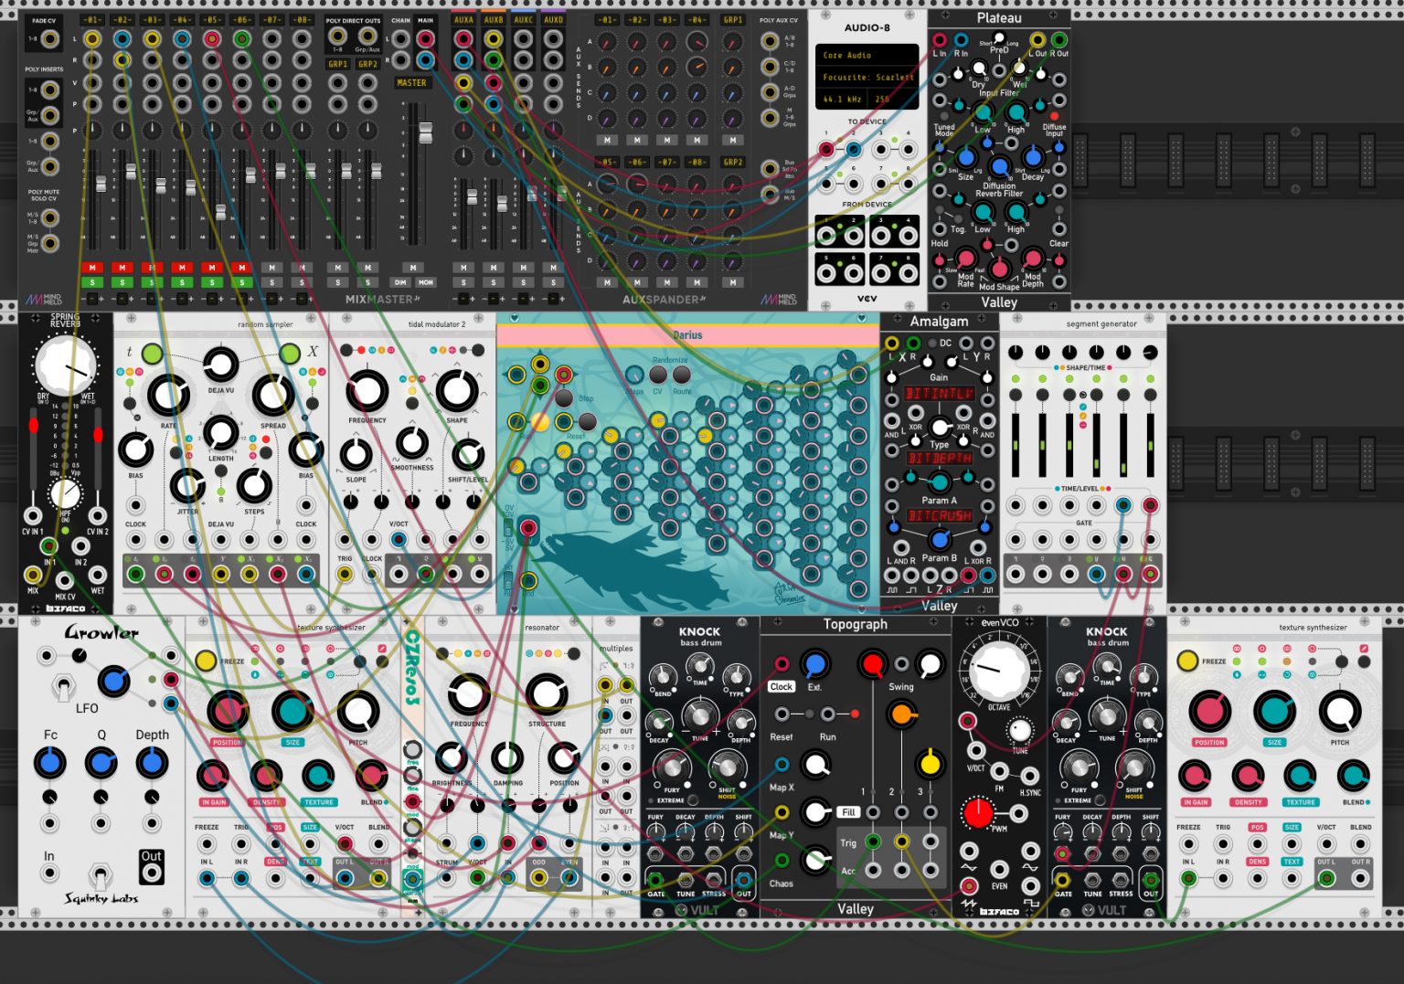The image size is (1404, 984).
Task: Open Audio-8 Core Audio driver menu
Action: (867, 55)
